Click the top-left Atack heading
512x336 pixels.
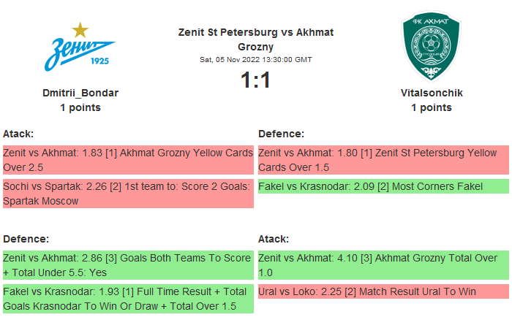pos(19,134)
